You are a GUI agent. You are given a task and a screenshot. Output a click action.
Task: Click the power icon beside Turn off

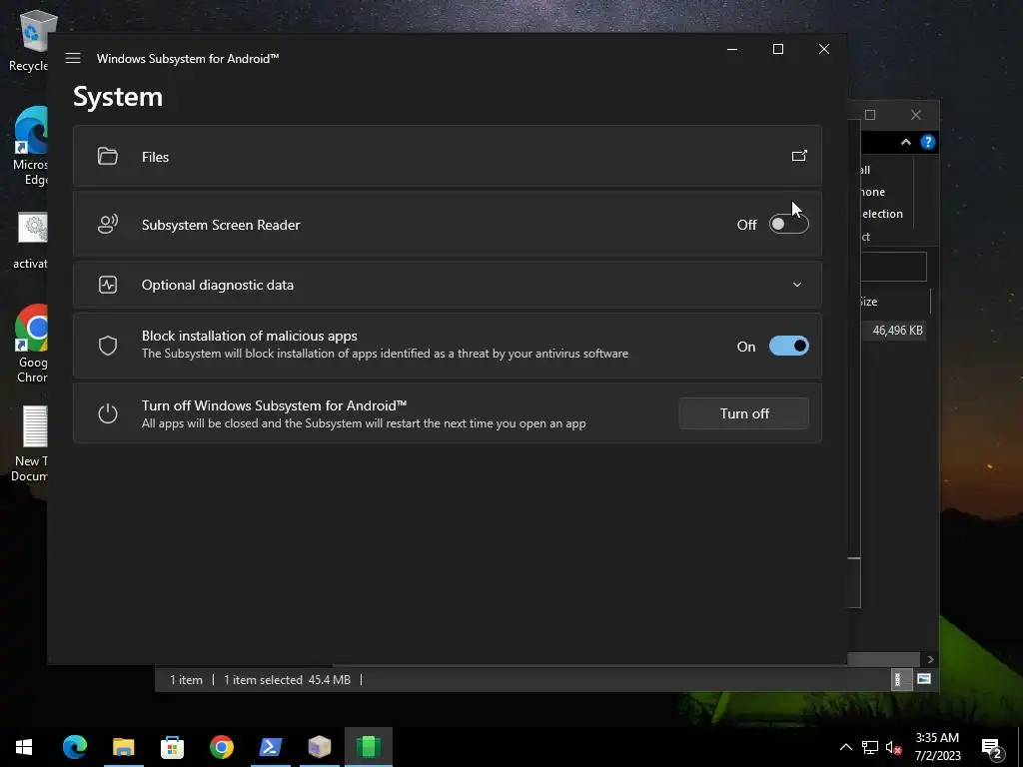coord(108,413)
